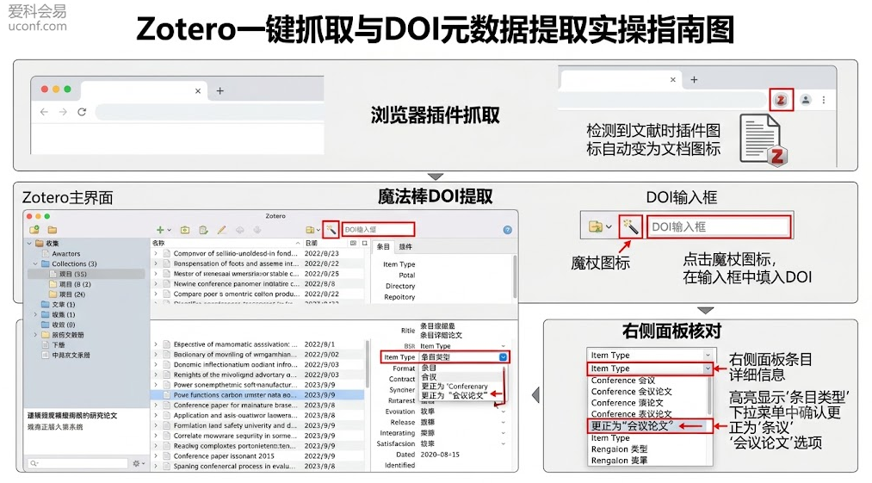Click the browser back arrow
Viewport: 872px width, 483px height.
[44, 112]
